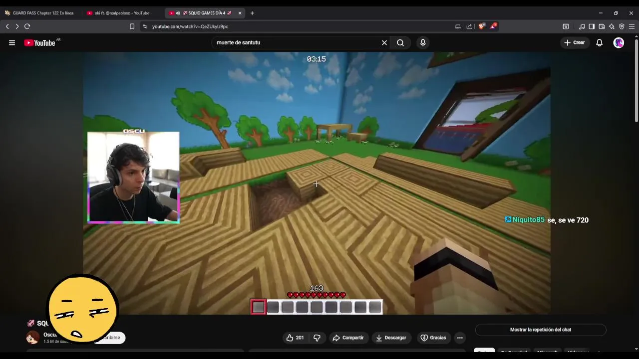Click the Gracias button

coord(433,338)
